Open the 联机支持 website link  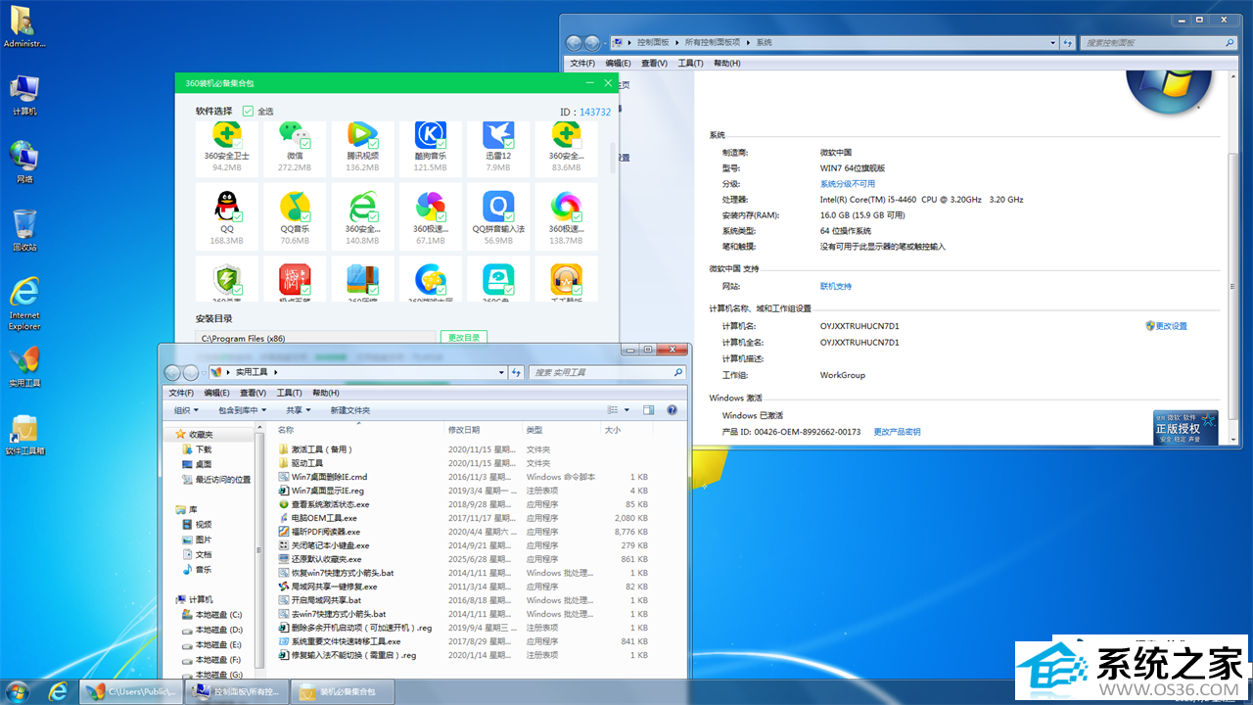point(836,286)
